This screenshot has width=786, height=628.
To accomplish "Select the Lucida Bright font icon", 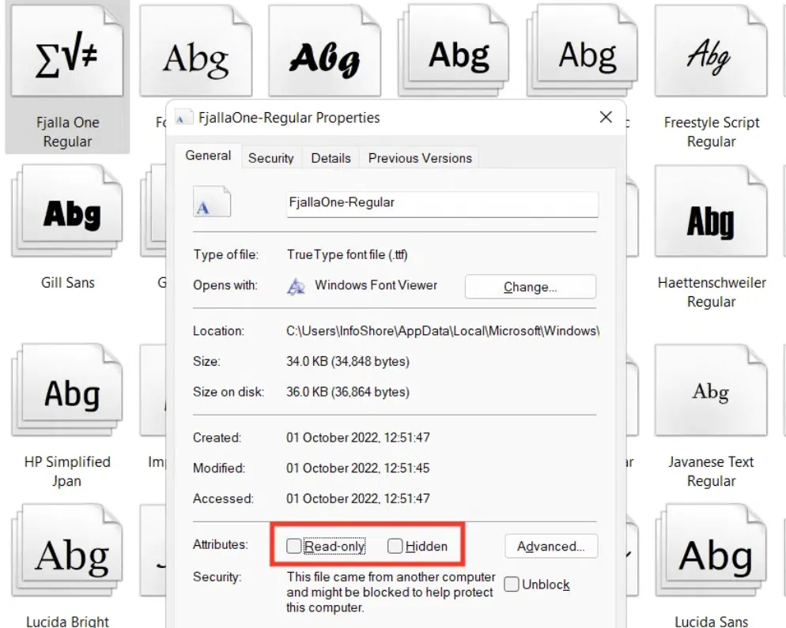I will click(x=67, y=551).
